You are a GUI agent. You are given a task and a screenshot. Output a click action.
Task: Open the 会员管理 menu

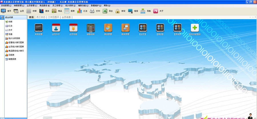pos(32,6)
